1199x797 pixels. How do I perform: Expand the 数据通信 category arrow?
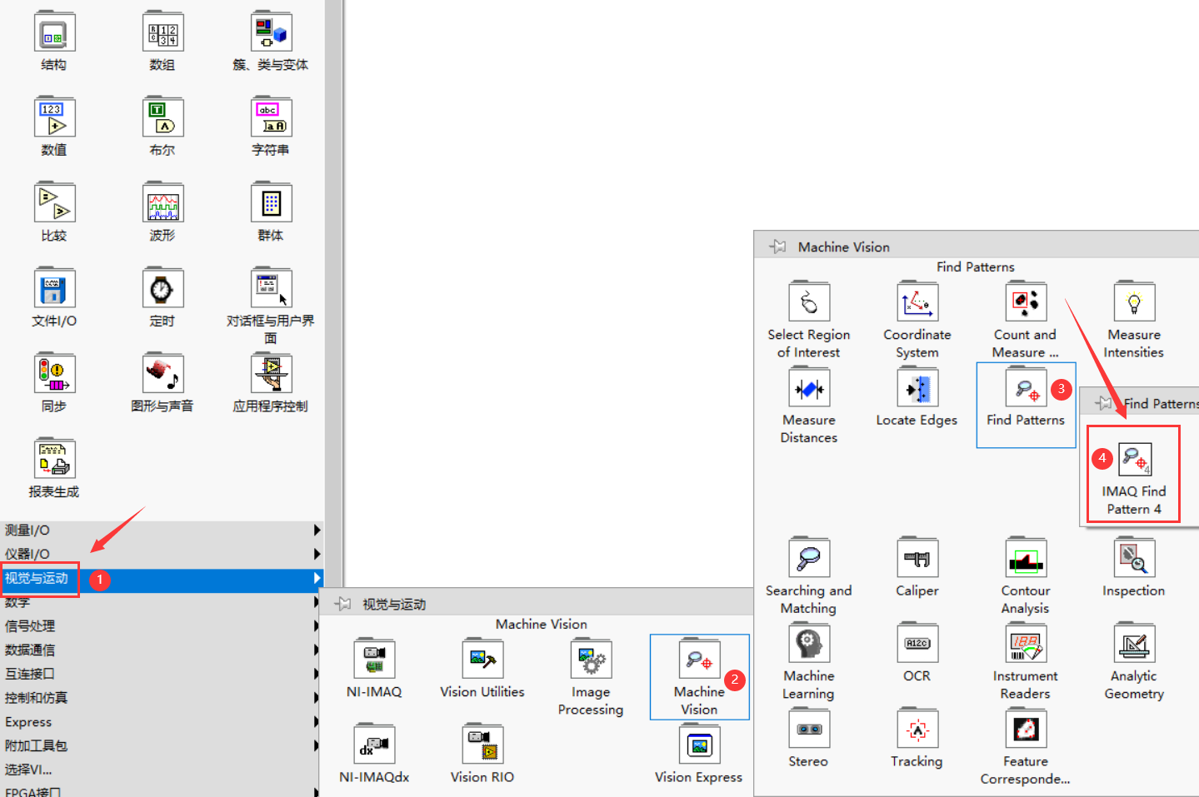317,650
